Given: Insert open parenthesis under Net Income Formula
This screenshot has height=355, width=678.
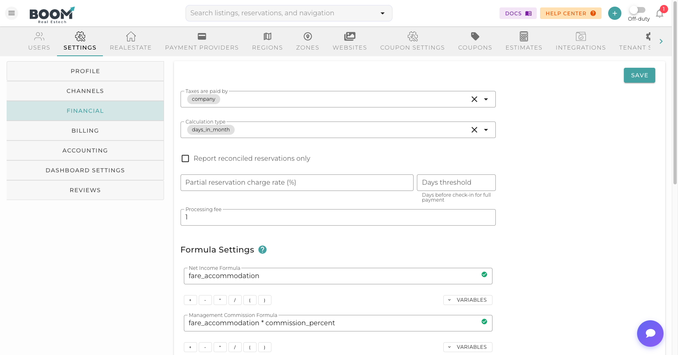Looking at the screenshot, I should click(250, 300).
